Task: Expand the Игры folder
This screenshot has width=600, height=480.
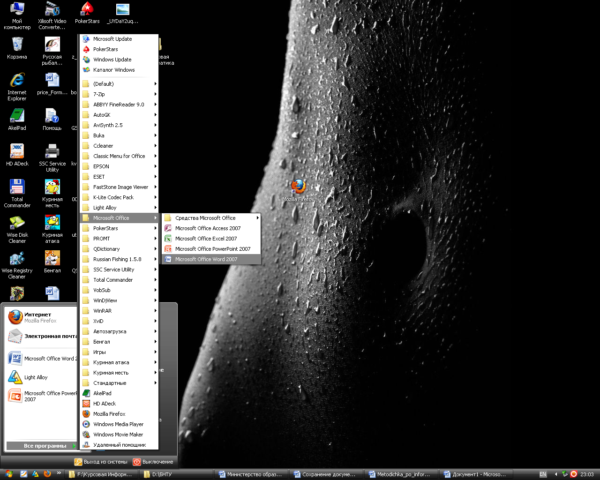Action: pyautogui.click(x=119, y=352)
